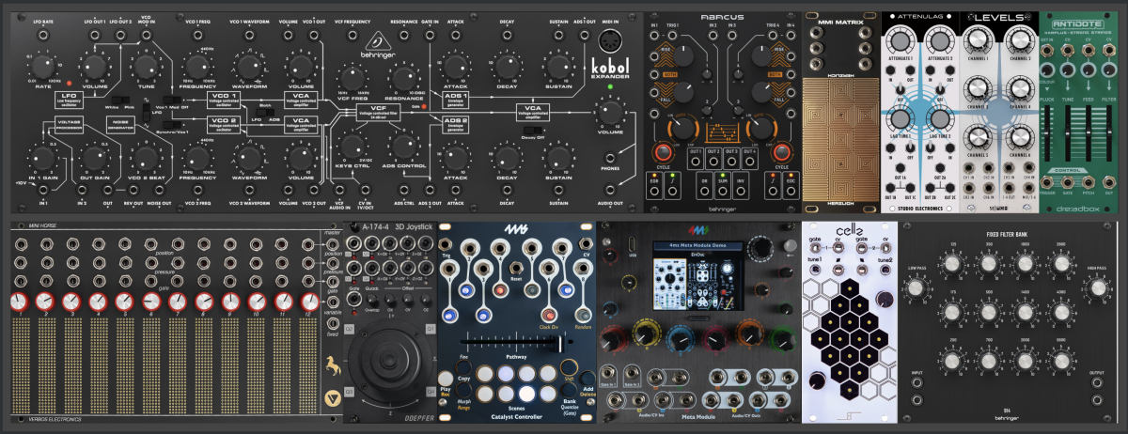Click the Add button on Catalyst Controller
This screenshot has height=434, width=1128.
point(587,379)
